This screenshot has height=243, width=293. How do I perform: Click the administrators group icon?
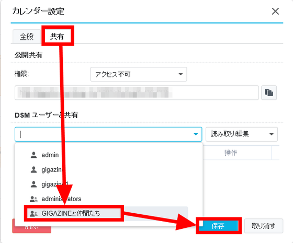point(33,199)
